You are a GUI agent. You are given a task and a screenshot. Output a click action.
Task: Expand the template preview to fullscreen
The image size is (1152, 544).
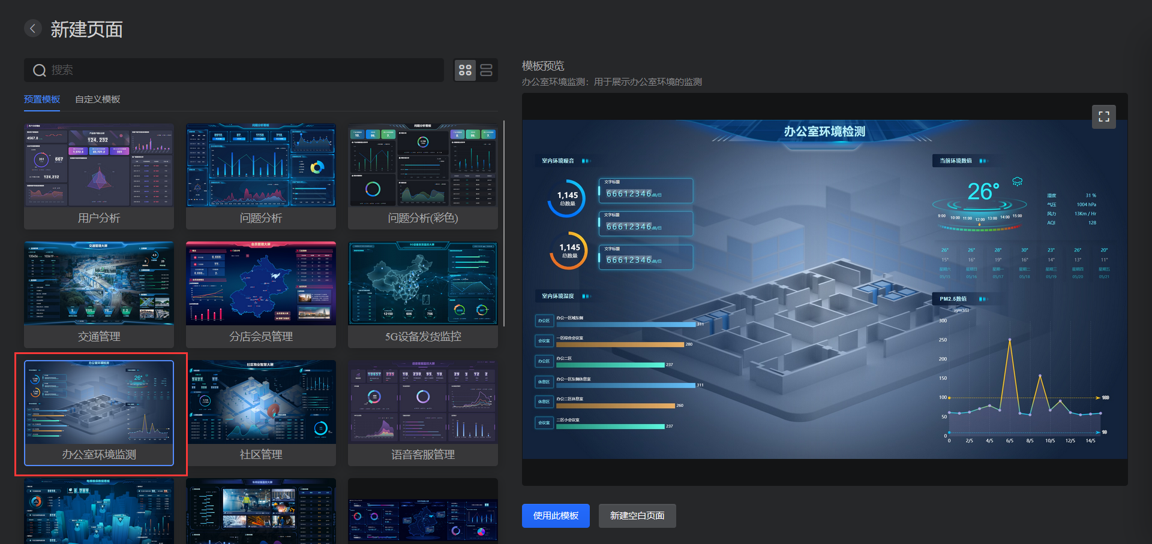[x=1104, y=117]
